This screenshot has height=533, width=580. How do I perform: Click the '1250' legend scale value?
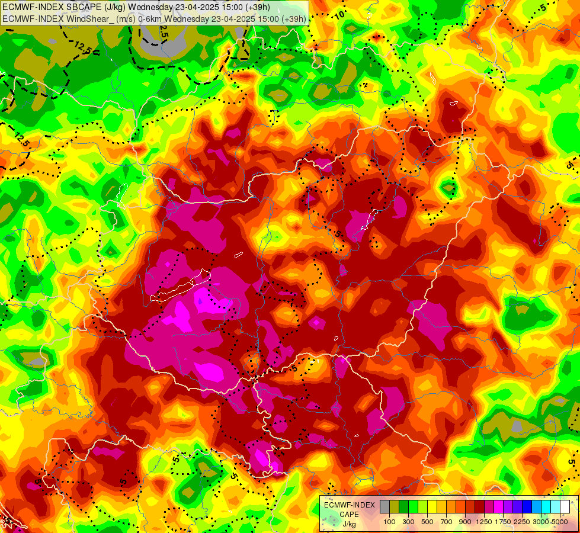tap(484, 522)
